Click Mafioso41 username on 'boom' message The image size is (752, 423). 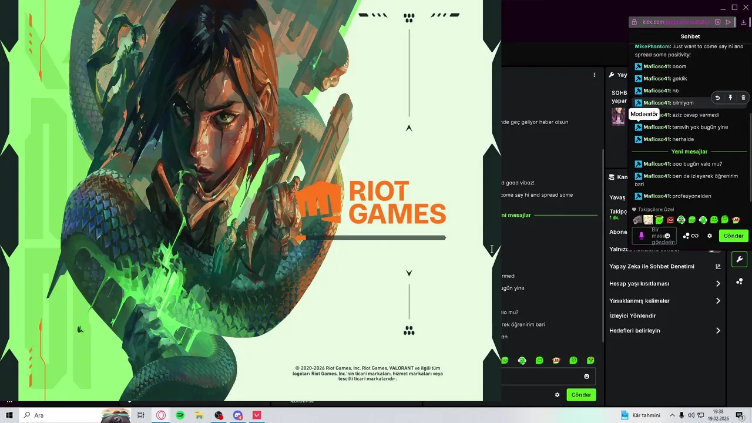coord(657,66)
